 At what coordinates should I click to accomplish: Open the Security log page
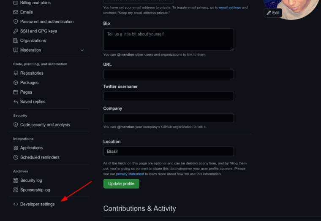(x=31, y=181)
